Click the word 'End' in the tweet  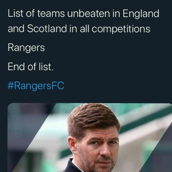(16, 67)
